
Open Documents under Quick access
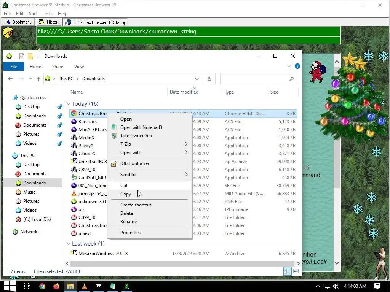click(x=35, y=125)
